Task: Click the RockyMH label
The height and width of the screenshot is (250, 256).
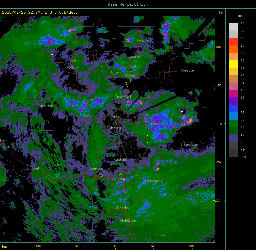Action: tap(73, 67)
